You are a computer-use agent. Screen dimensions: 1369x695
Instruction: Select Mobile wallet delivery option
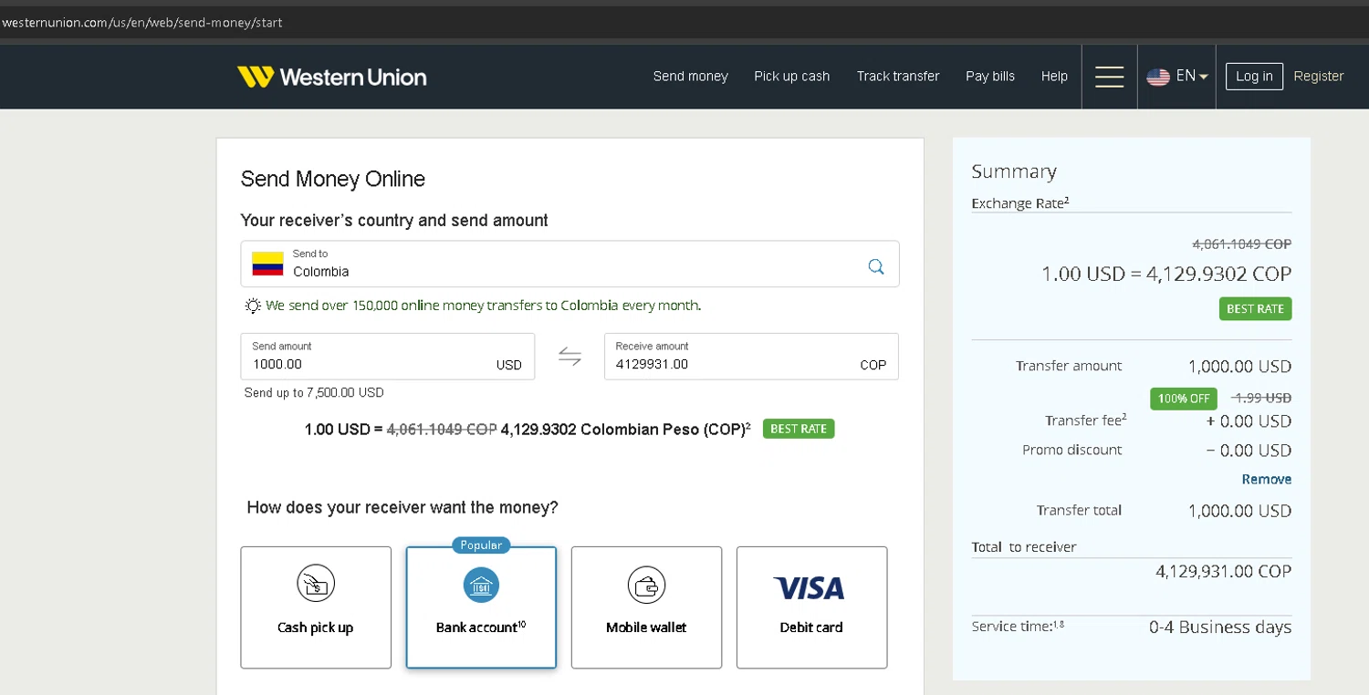tap(646, 607)
